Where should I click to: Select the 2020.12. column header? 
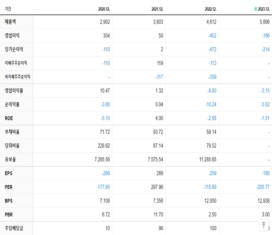104,9
